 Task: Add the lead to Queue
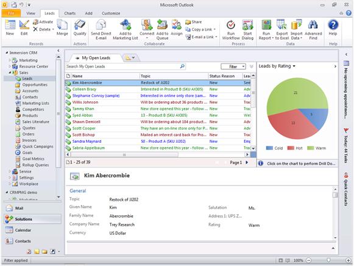[x=162, y=30]
